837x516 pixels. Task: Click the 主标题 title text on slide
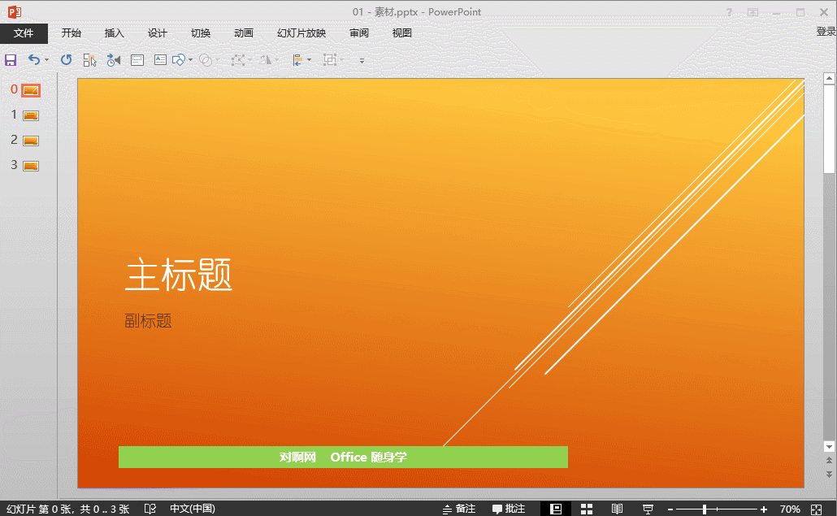point(179,275)
